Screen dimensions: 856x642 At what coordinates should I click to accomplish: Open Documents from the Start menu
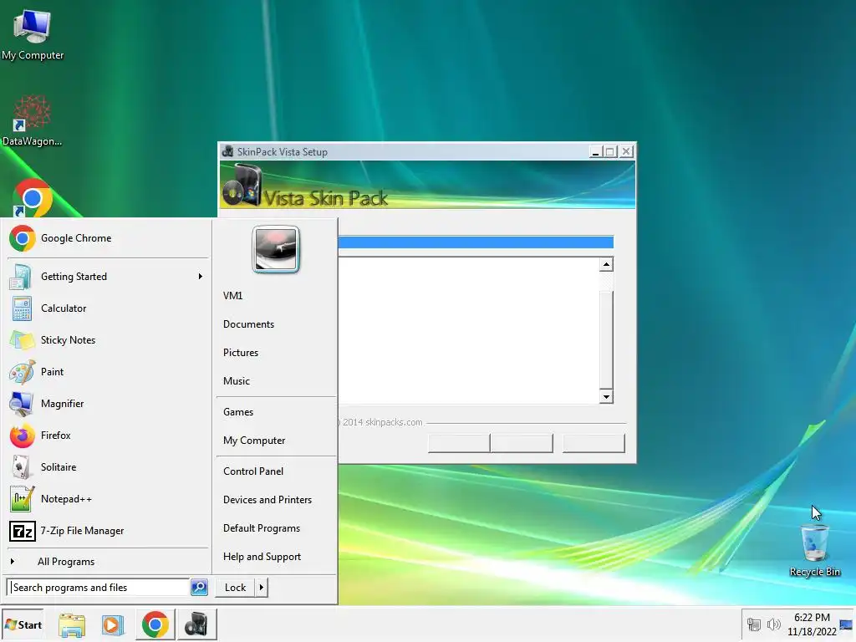click(x=248, y=324)
